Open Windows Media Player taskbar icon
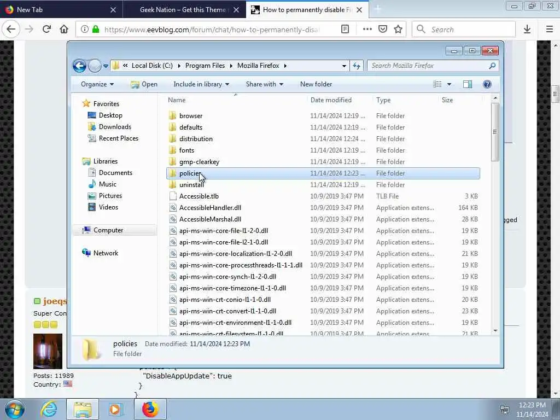The height and width of the screenshot is (420, 560). tap(115, 409)
